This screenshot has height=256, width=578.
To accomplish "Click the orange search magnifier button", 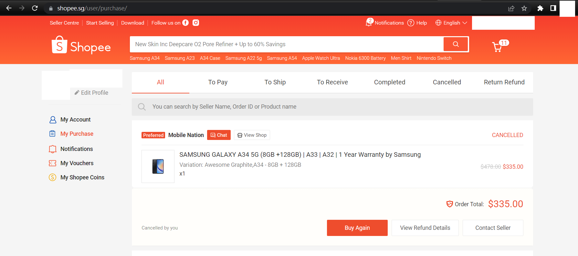I will coord(456,44).
